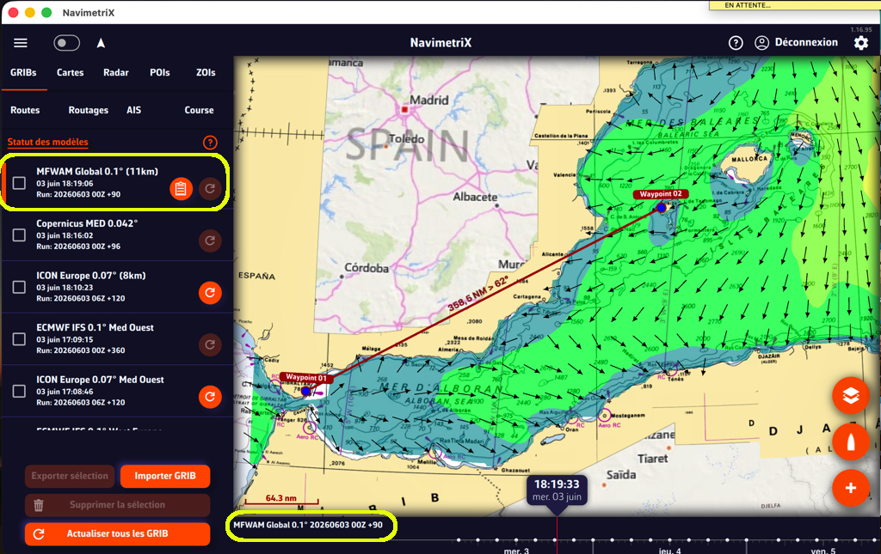Click ECMWF IFS 0.1° Med Ouest model name
This screenshot has height=554, width=881.
coord(95,327)
